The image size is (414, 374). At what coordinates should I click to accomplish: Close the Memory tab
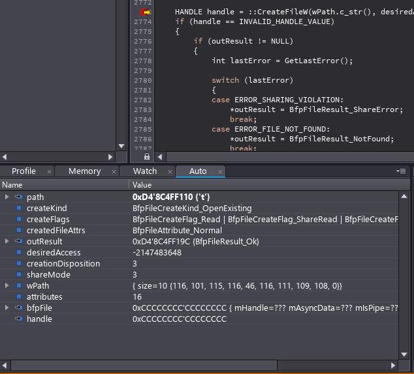coord(114,172)
